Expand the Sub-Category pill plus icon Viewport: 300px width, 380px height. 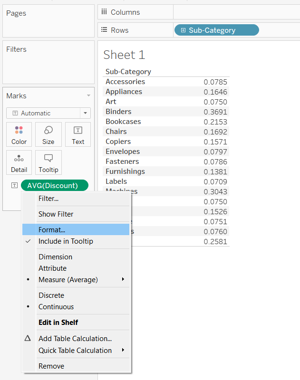[183, 30]
